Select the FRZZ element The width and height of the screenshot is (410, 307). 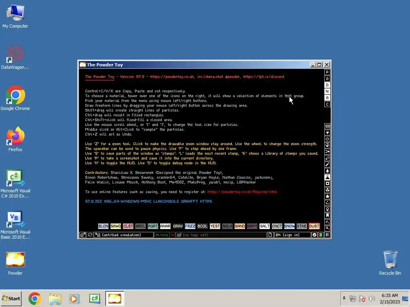point(190,226)
